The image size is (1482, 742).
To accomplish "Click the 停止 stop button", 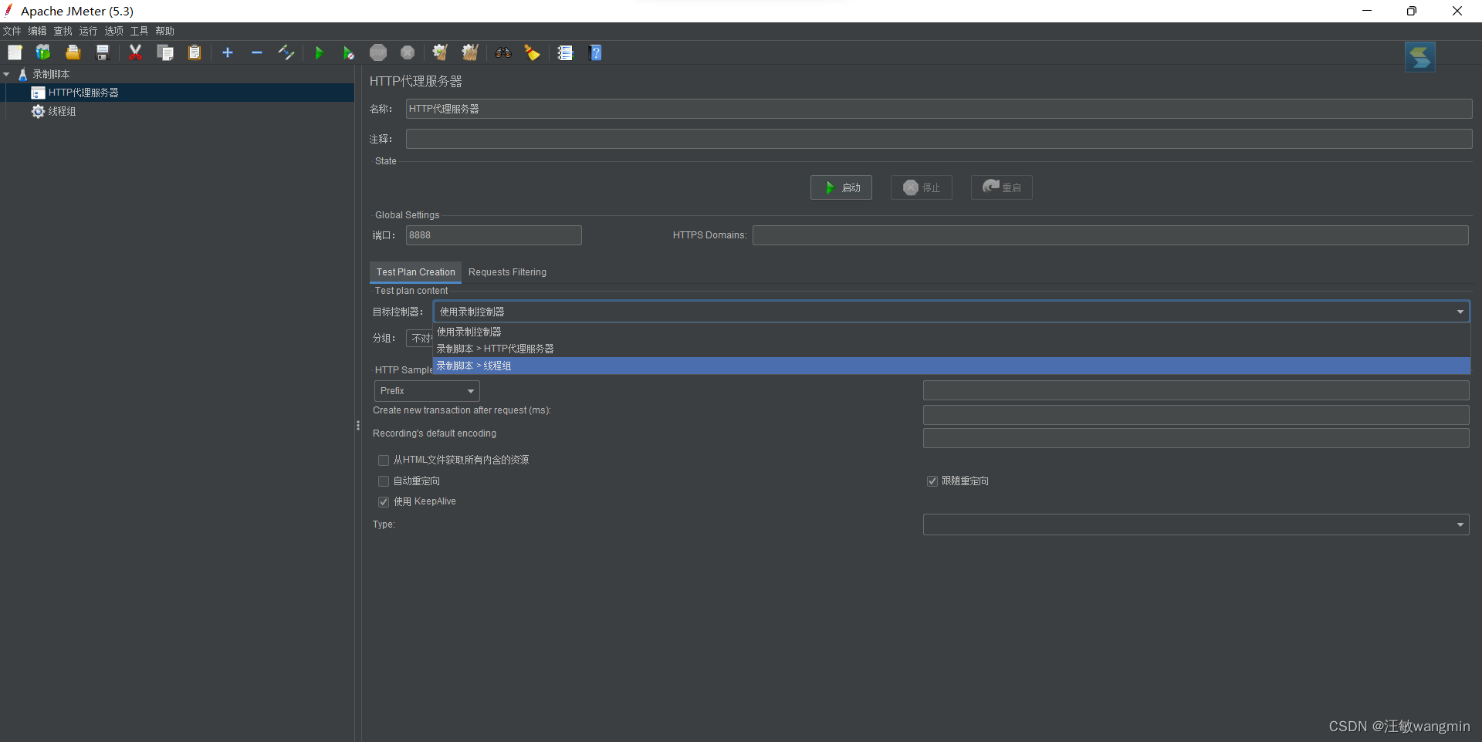I will [922, 187].
